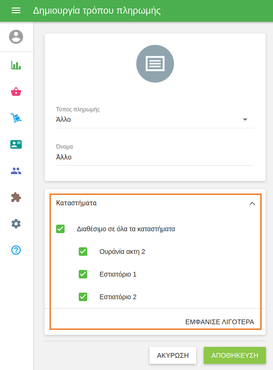The height and width of the screenshot is (370, 273).
Task: Open the puzzle piece integrations icon
Action: click(x=16, y=197)
